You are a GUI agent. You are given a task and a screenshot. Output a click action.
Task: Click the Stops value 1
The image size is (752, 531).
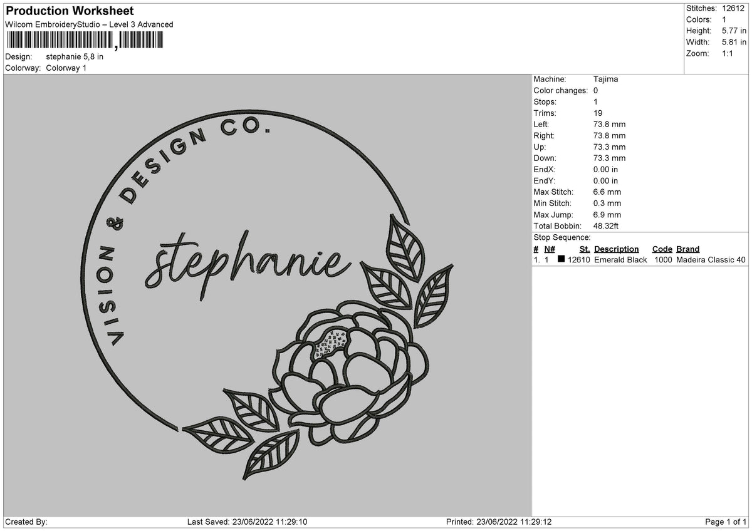click(x=595, y=102)
